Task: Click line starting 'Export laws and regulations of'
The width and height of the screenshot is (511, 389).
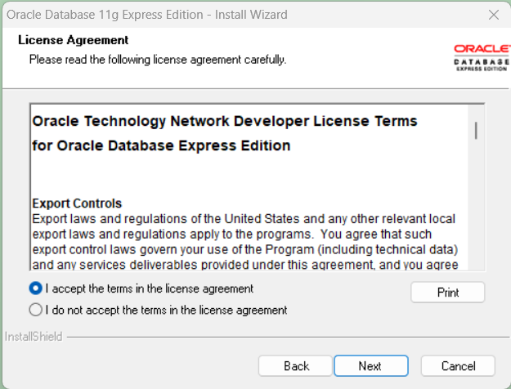Action: coord(244,219)
